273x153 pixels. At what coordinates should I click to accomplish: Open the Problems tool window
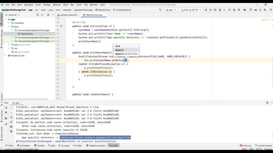(24, 145)
